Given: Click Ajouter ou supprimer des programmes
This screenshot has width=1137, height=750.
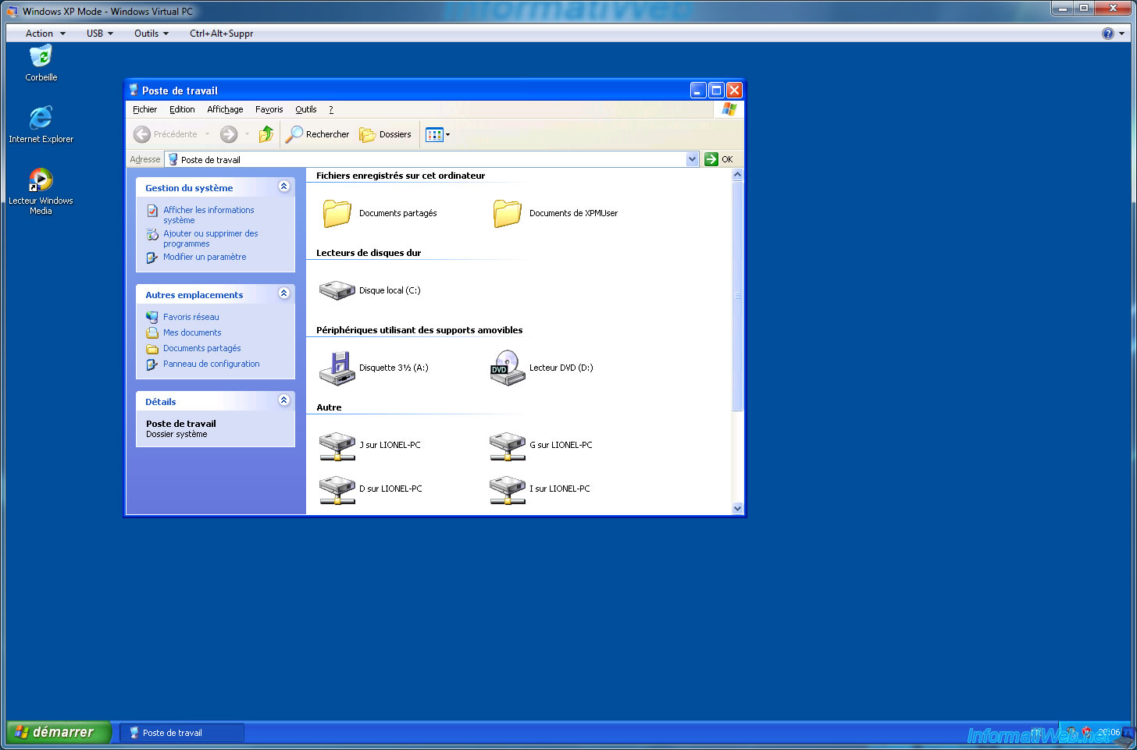Looking at the screenshot, I should point(211,238).
